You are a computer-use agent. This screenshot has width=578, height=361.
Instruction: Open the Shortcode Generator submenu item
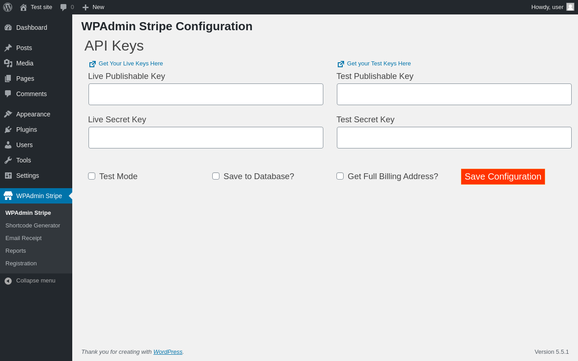coord(33,225)
